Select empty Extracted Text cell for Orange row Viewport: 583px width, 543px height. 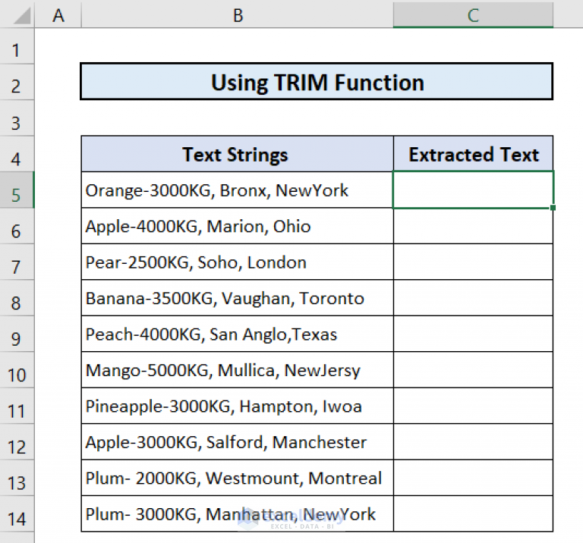pyautogui.click(x=474, y=190)
